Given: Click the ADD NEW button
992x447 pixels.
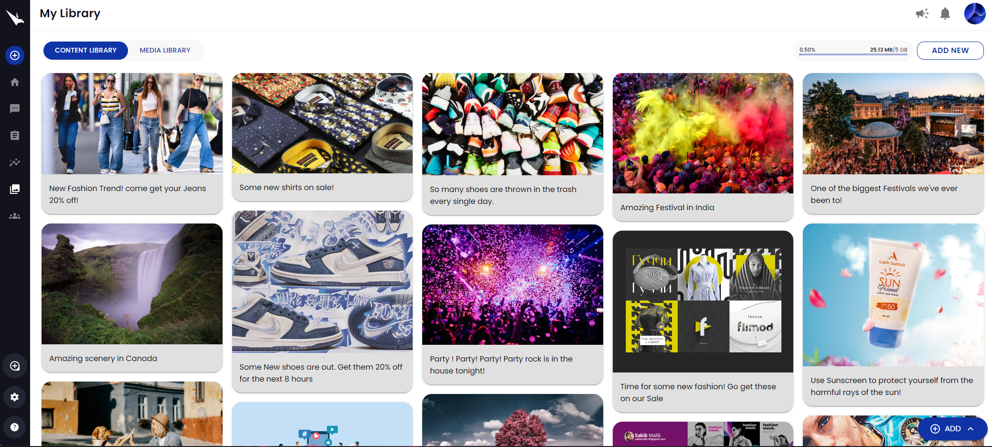Looking at the screenshot, I should pos(950,51).
